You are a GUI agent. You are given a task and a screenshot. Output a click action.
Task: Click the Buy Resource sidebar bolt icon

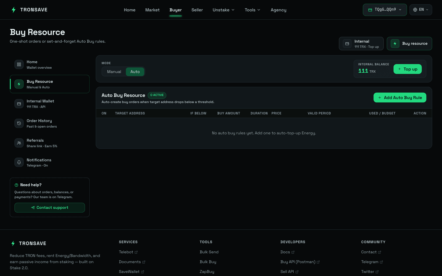(x=19, y=84)
